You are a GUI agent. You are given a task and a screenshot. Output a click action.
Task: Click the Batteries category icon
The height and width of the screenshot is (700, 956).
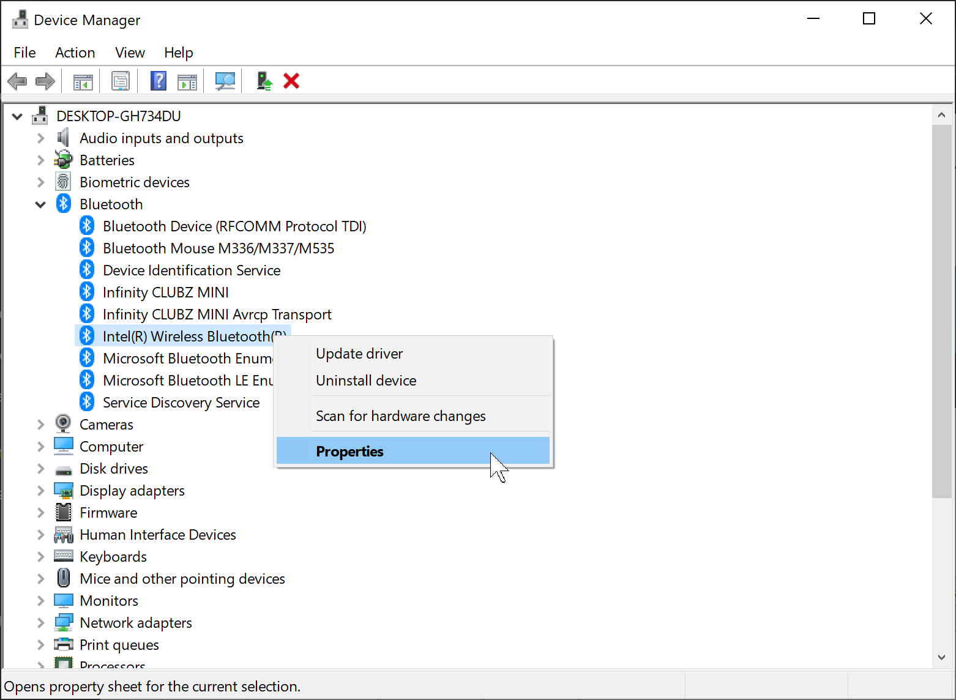pyautogui.click(x=63, y=160)
